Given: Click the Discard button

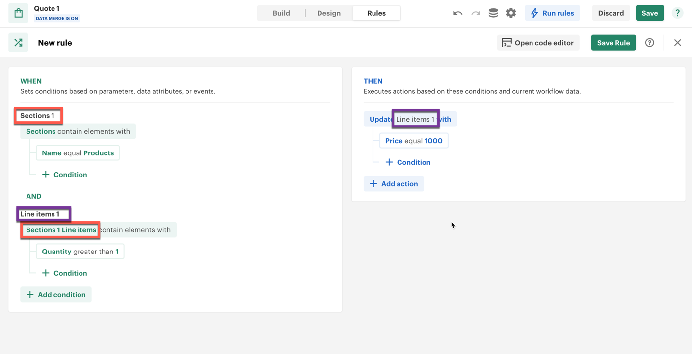Looking at the screenshot, I should [x=611, y=13].
